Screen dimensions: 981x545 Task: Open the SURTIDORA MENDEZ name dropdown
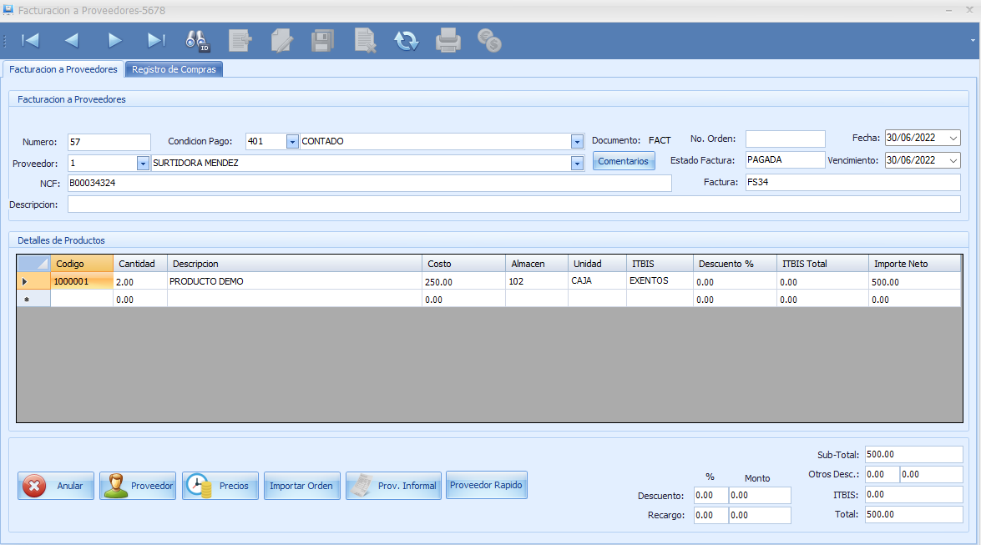pyautogui.click(x=577, y=164)
